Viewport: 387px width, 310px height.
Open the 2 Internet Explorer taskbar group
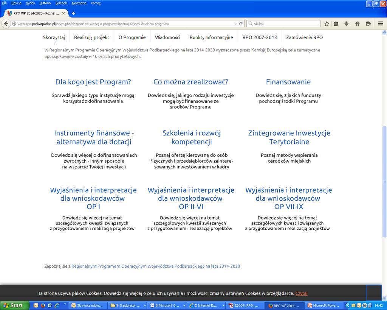pyautogui.click(x=207, y=305)
